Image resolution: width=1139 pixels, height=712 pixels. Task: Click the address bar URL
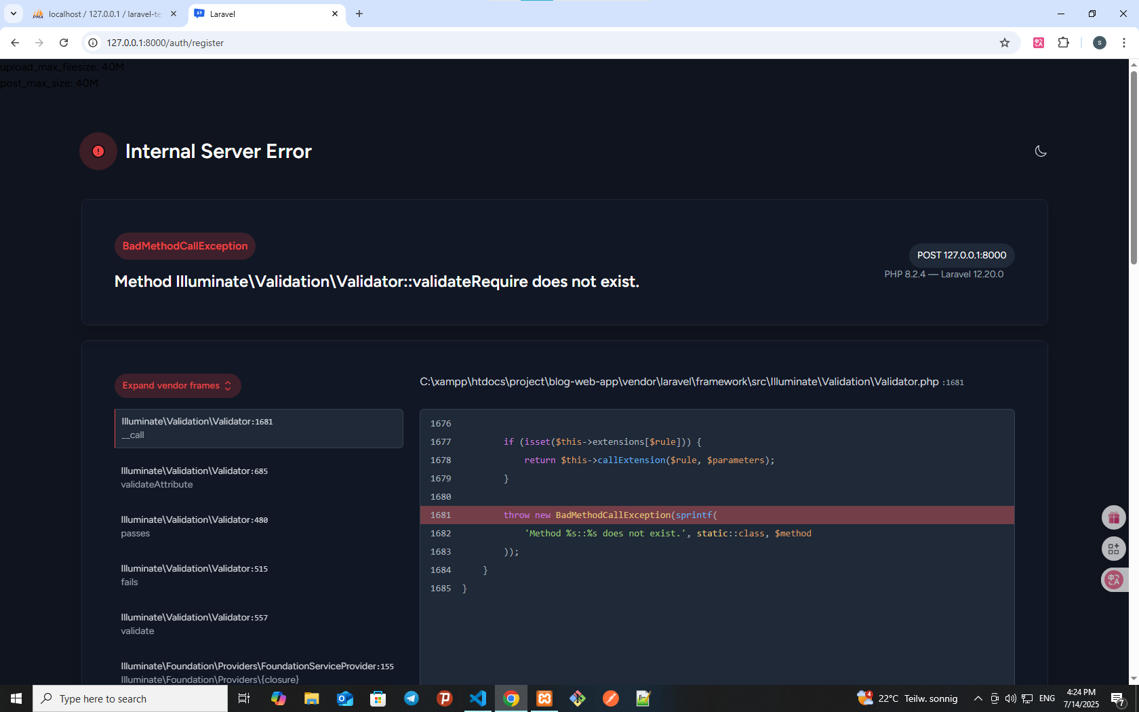click(x=165, y=43)
